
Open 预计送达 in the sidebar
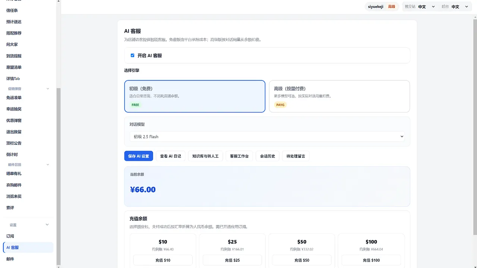(28, 22)
